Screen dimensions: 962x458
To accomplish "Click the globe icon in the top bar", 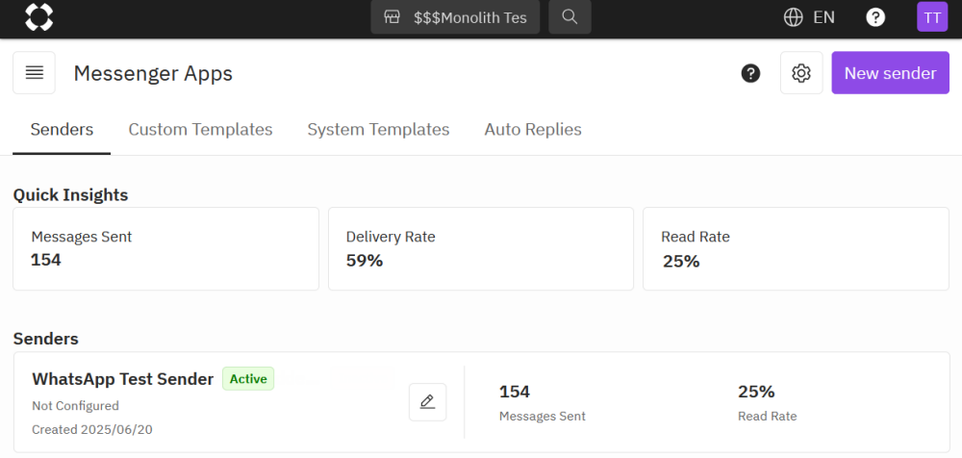I will click(794, 17).
